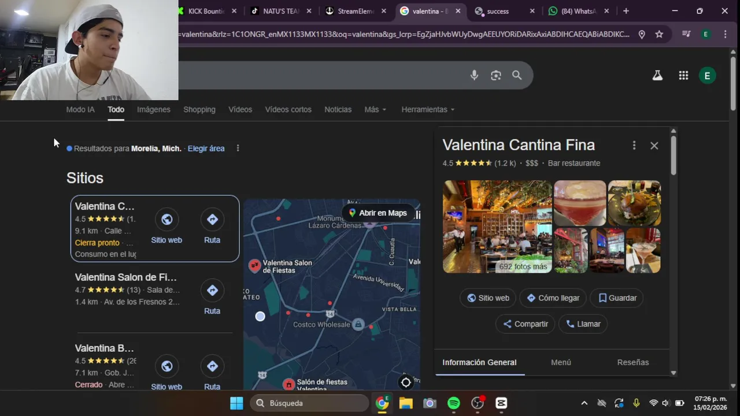Click my-location target icon on map
This screenshot has height=416, width=740.
coord(406,382)
